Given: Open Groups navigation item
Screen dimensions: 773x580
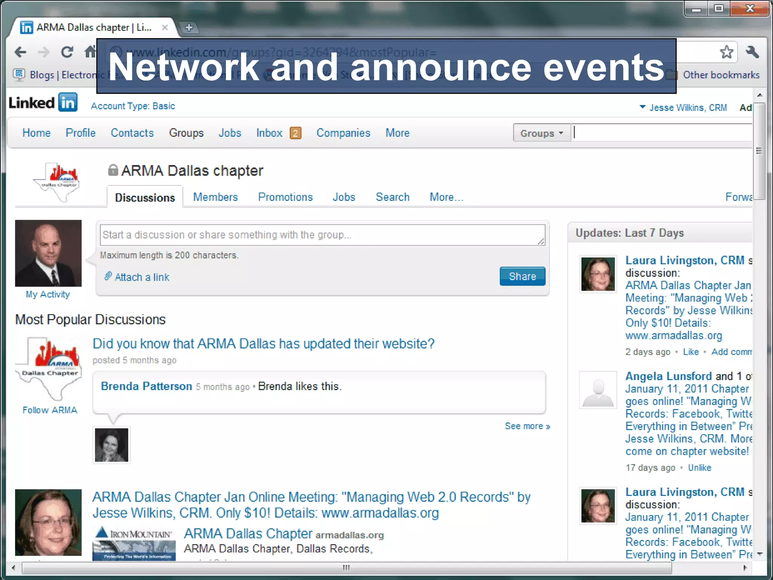Looking at the screenshot, I should click(186, 133).
